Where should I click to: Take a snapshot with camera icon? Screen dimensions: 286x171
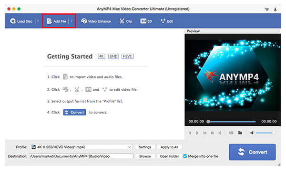tap(231, 133)
